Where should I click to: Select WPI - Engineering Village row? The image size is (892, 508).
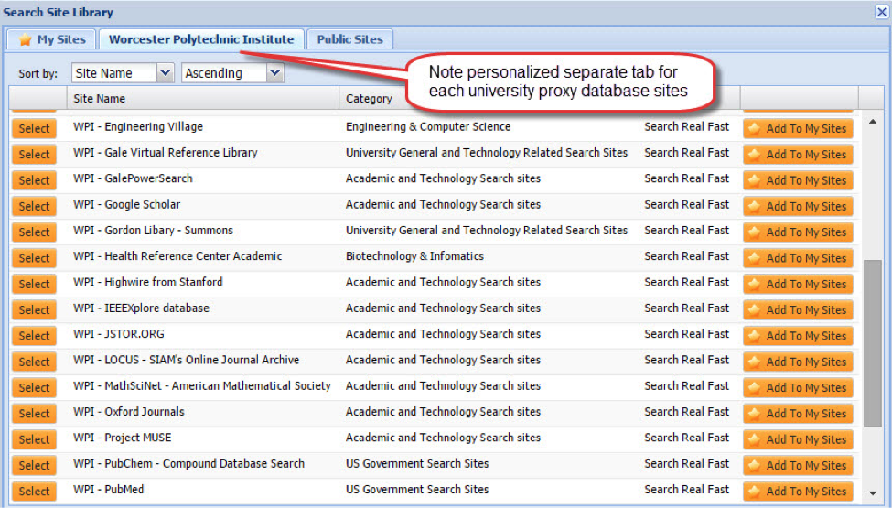click(34, 128)
